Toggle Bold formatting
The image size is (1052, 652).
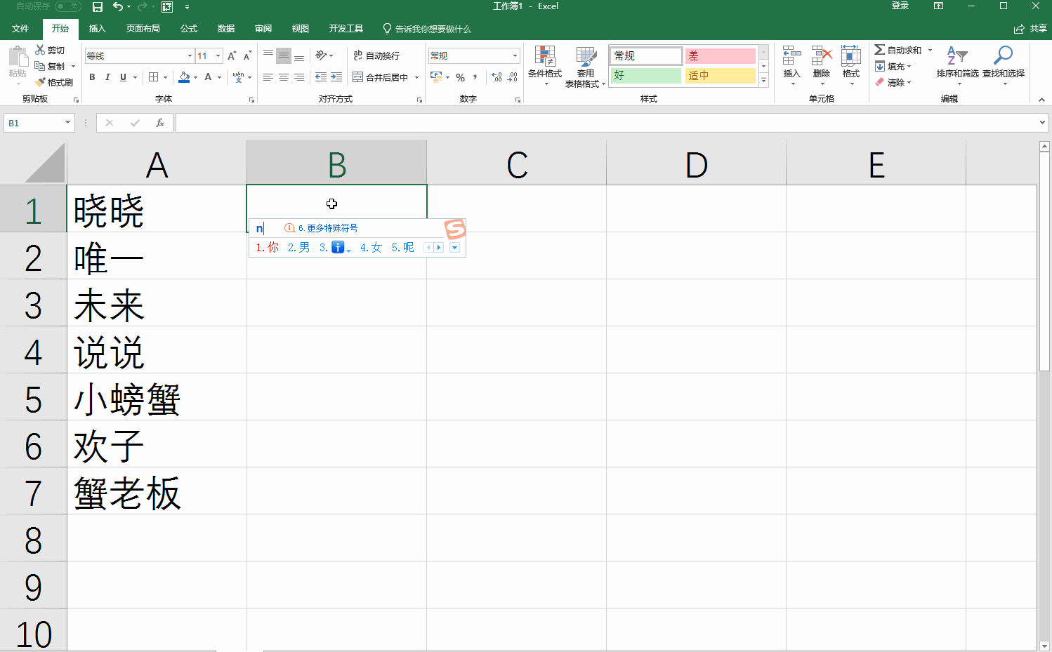click(x=92, y=77)
